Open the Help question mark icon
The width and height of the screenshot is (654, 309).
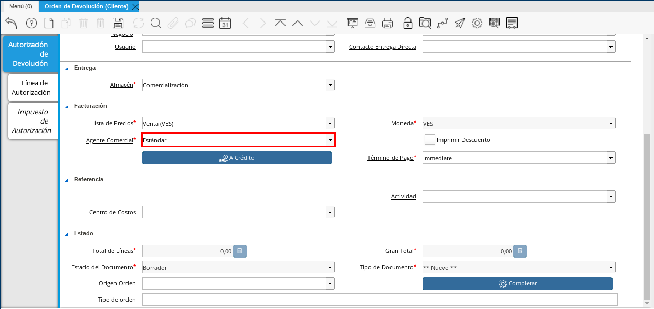click(31, 23)
